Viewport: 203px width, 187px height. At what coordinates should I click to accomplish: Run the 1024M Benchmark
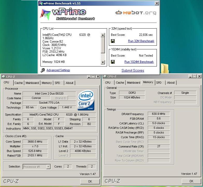[139, 62]
